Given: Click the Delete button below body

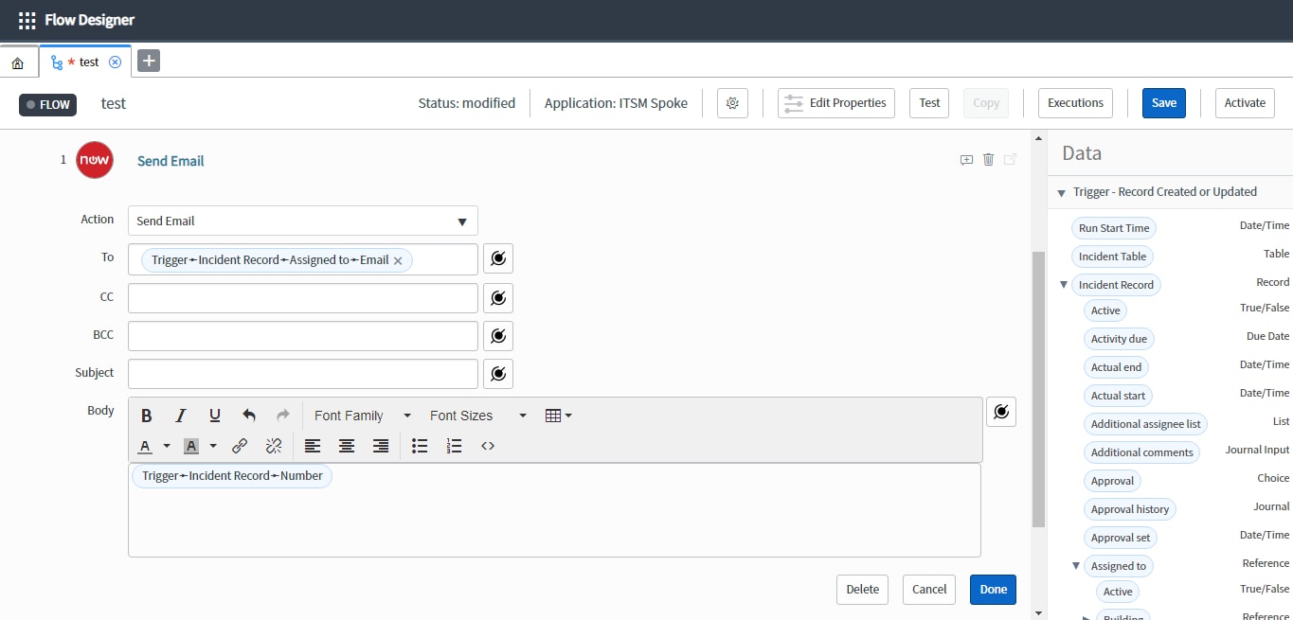Looking at the screenshot, I should 862,589.
